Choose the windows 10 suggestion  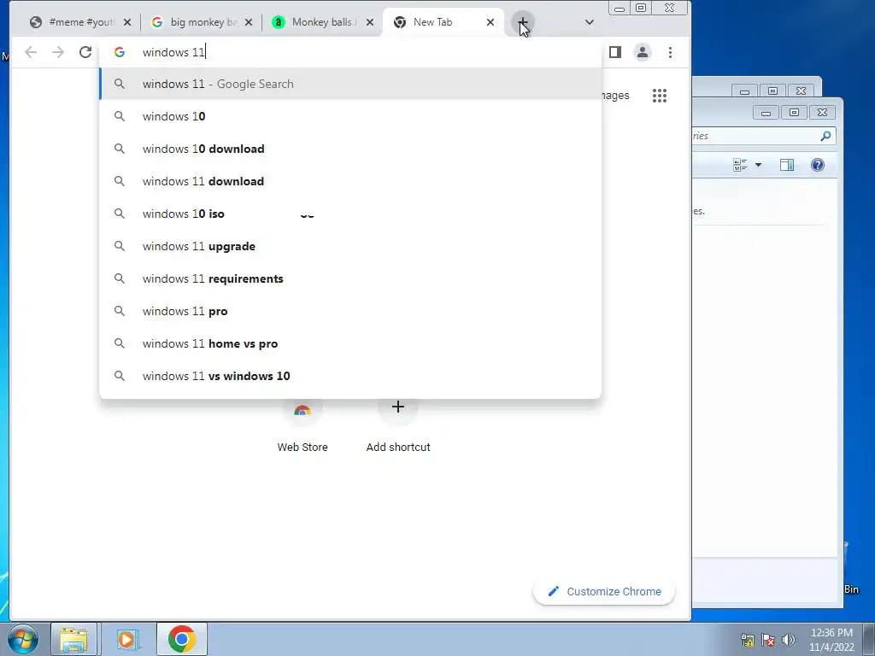coord(350,116)
